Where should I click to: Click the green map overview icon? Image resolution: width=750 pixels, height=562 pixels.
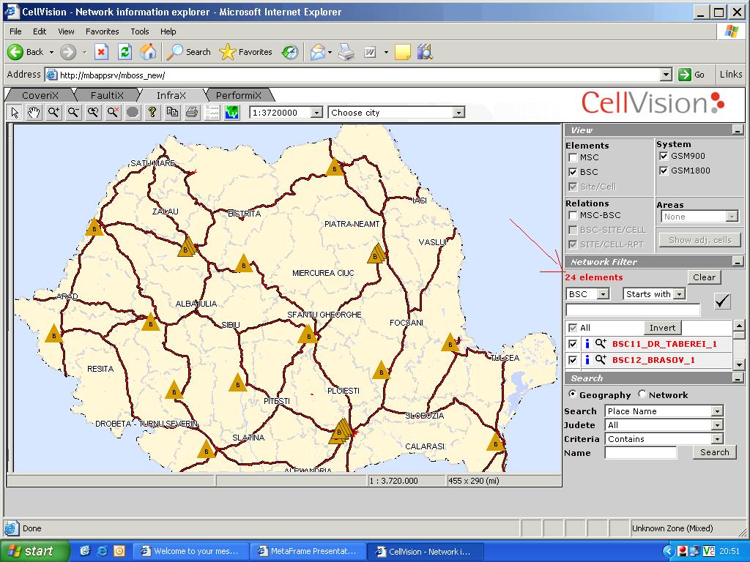pos(232,113)
